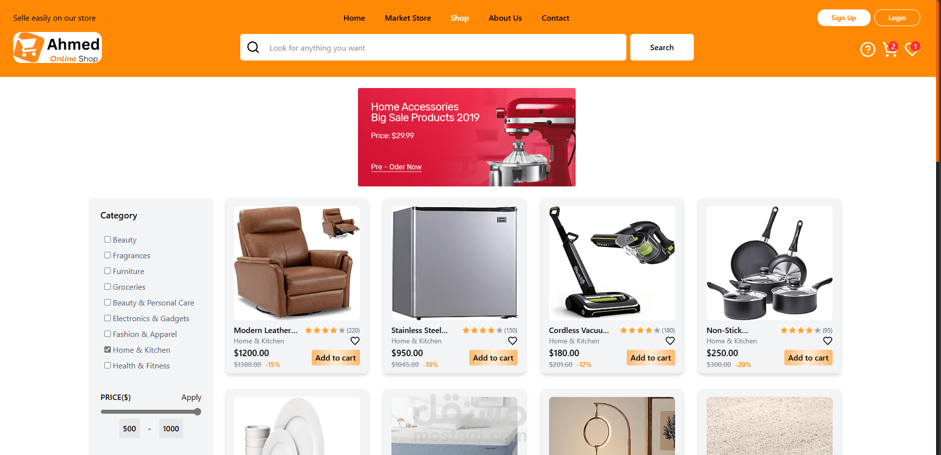This screenshot has height=455, width=941.
Task: Go to the About Us page
Action: click(505, 18)
